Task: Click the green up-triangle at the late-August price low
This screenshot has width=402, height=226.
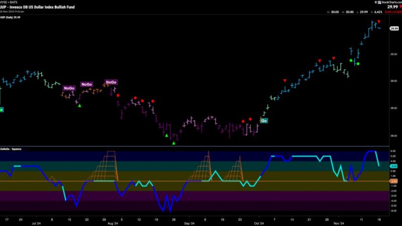Action: (173, 143)
